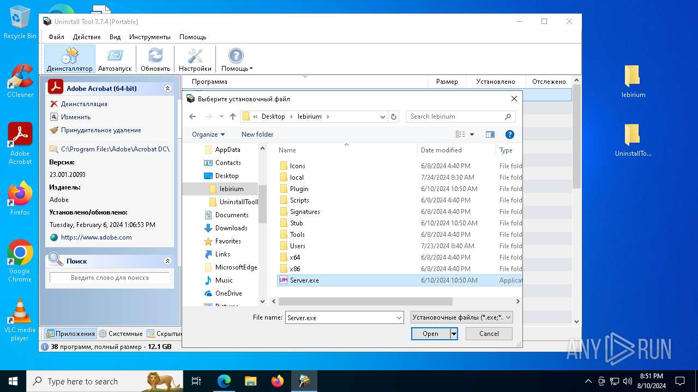The height and width of the screenshot is (392, 698).
Task: Sort by Установлено column header
Action: click(x=495, y=82)
